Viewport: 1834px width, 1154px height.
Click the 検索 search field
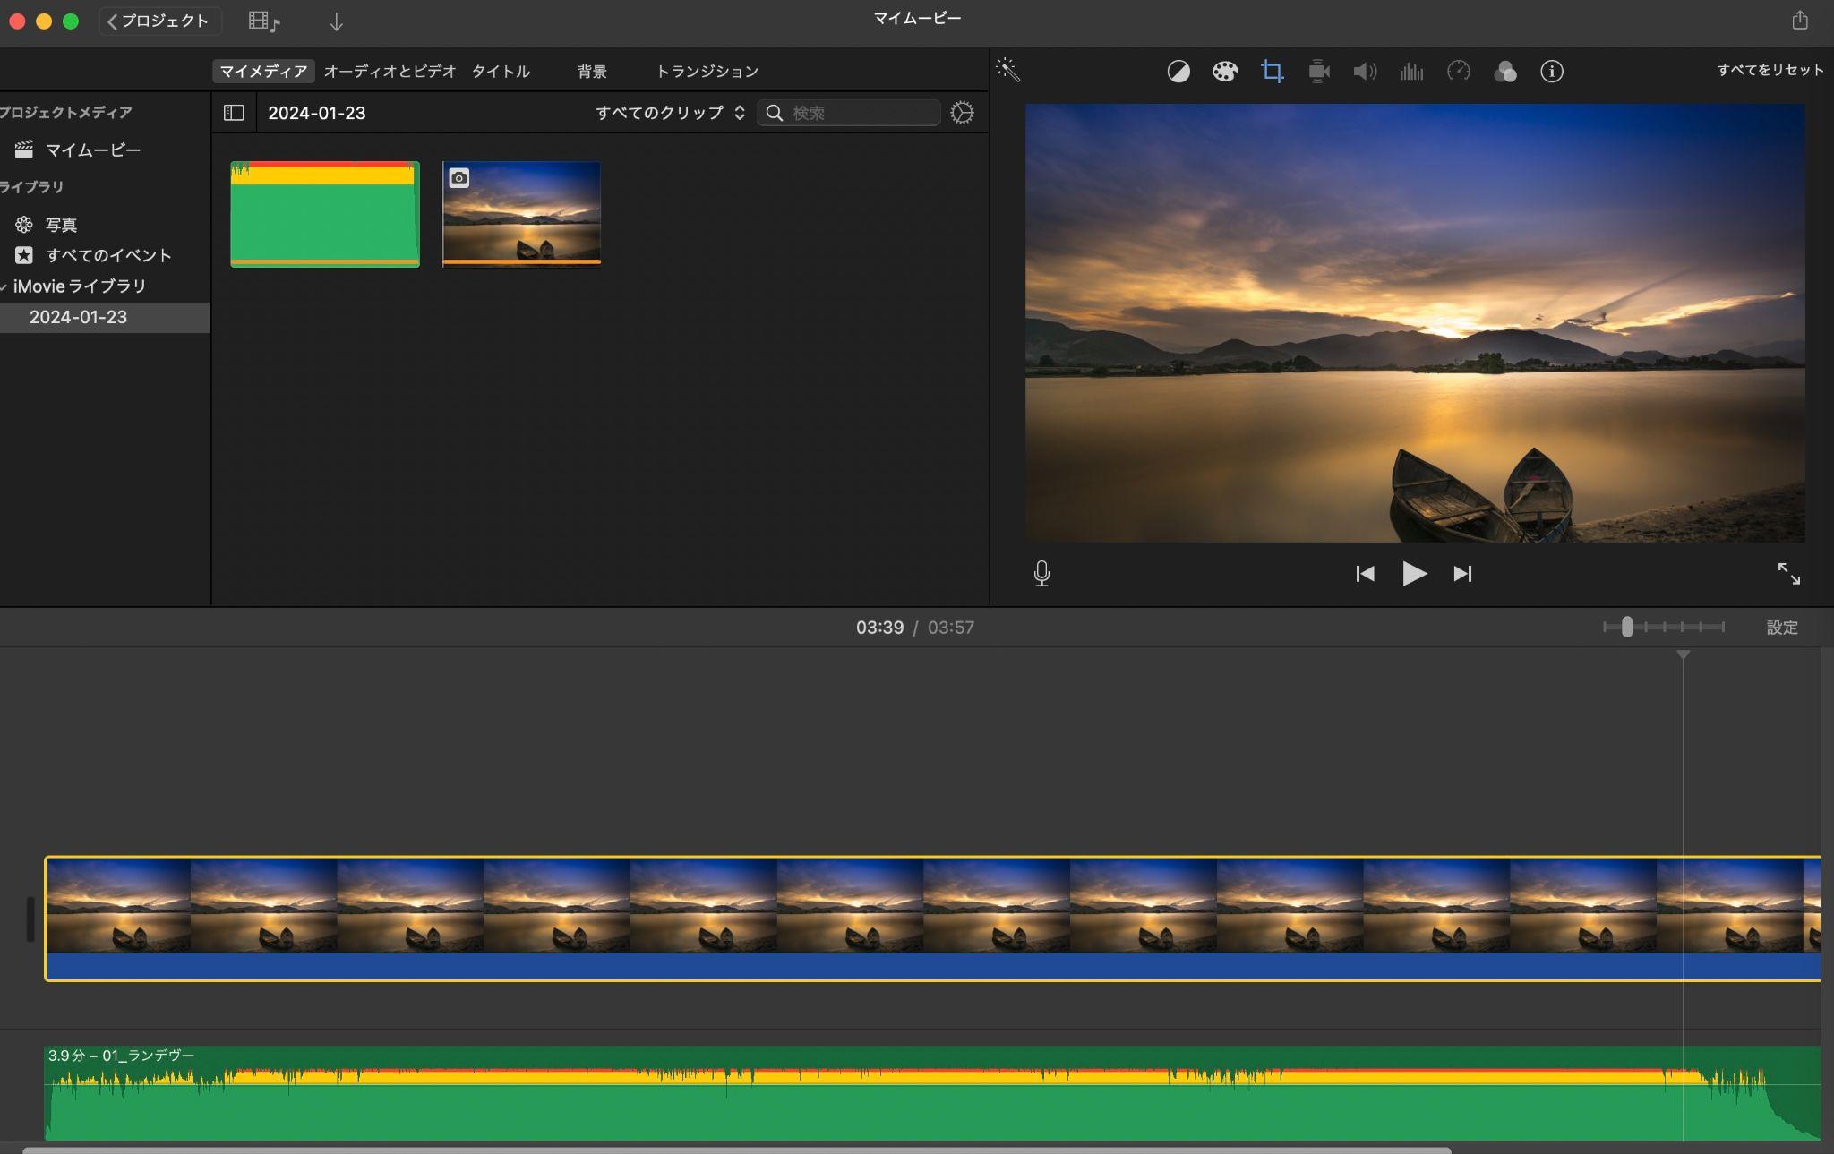tap(848, 113)
